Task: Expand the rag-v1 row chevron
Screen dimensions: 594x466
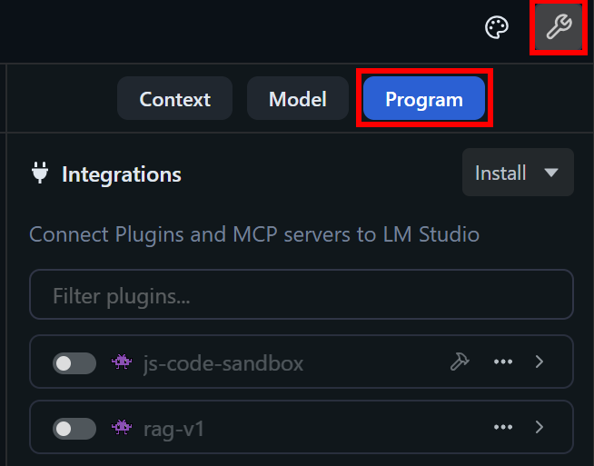Action: pos(540,427)
